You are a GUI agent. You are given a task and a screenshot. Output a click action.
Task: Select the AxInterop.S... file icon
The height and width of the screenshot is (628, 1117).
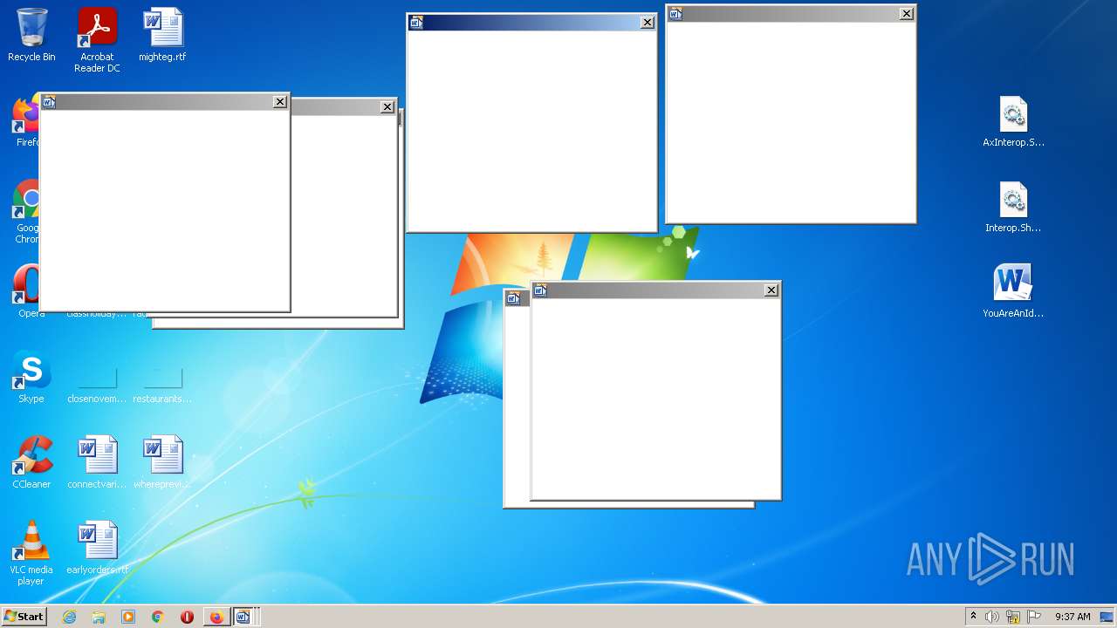1013,120
